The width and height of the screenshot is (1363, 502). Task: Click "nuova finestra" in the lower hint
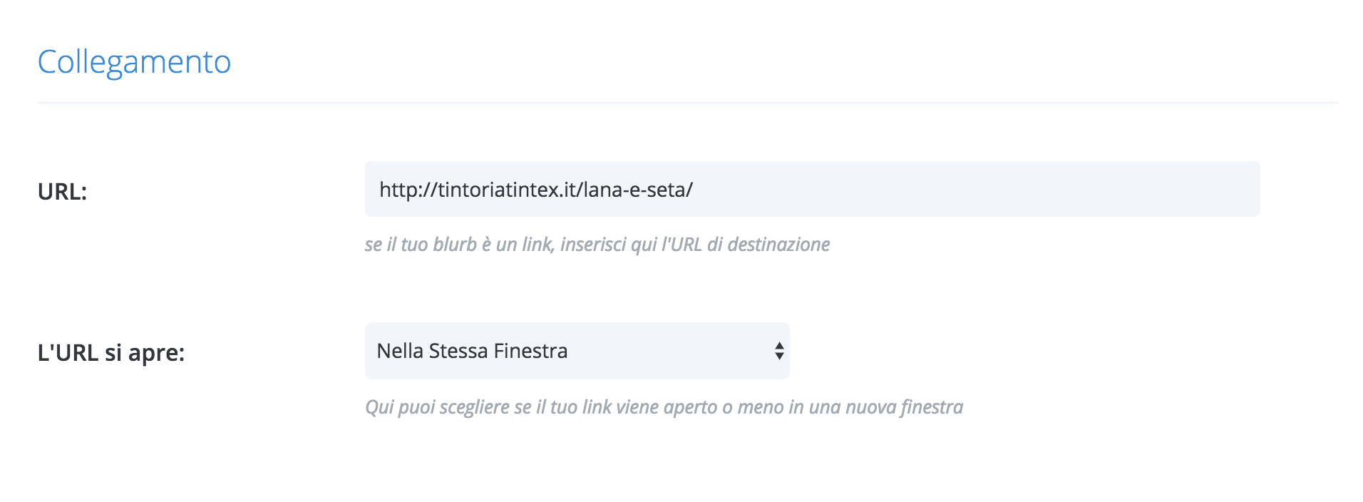point(904,407)
